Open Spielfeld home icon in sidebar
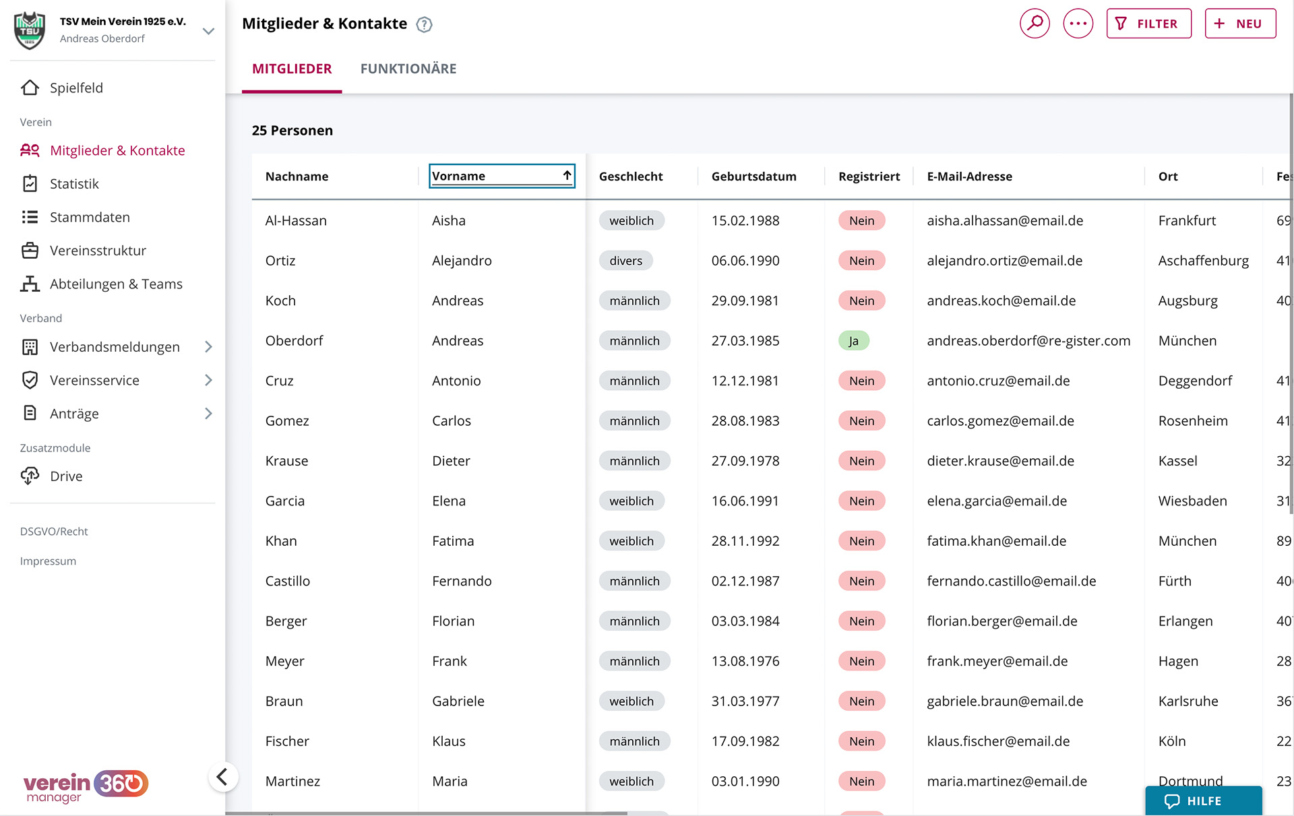 pyautogui.click(x=30, y=88)
